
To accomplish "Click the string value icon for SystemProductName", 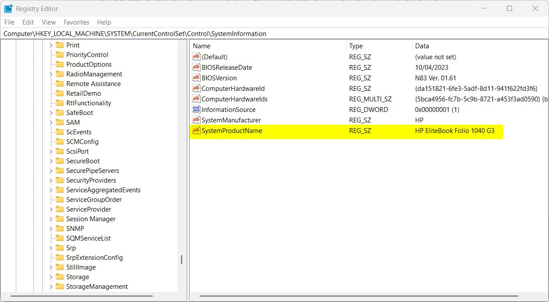I will [196, 130].
